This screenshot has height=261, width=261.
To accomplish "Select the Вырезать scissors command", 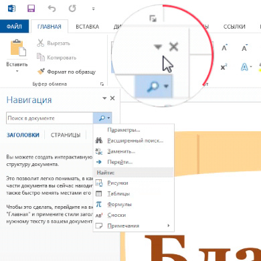I will click(54, 43).
